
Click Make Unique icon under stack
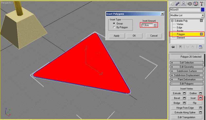click(188, 47)
